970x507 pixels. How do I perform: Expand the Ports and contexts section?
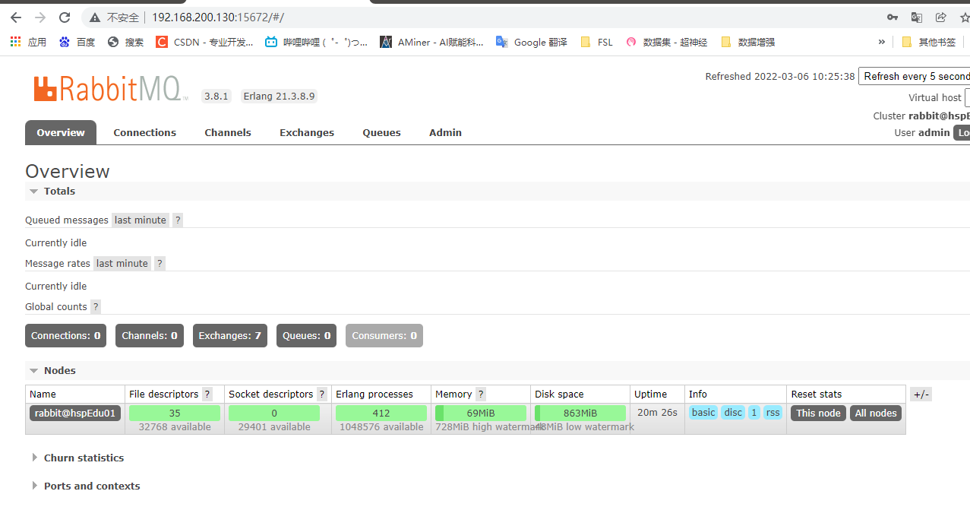[86, 486]
